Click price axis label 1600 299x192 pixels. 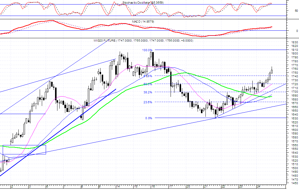point(295,130)
